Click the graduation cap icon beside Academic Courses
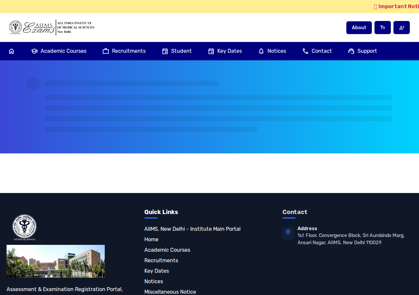 pyautogui.click(x=34, y=51)
